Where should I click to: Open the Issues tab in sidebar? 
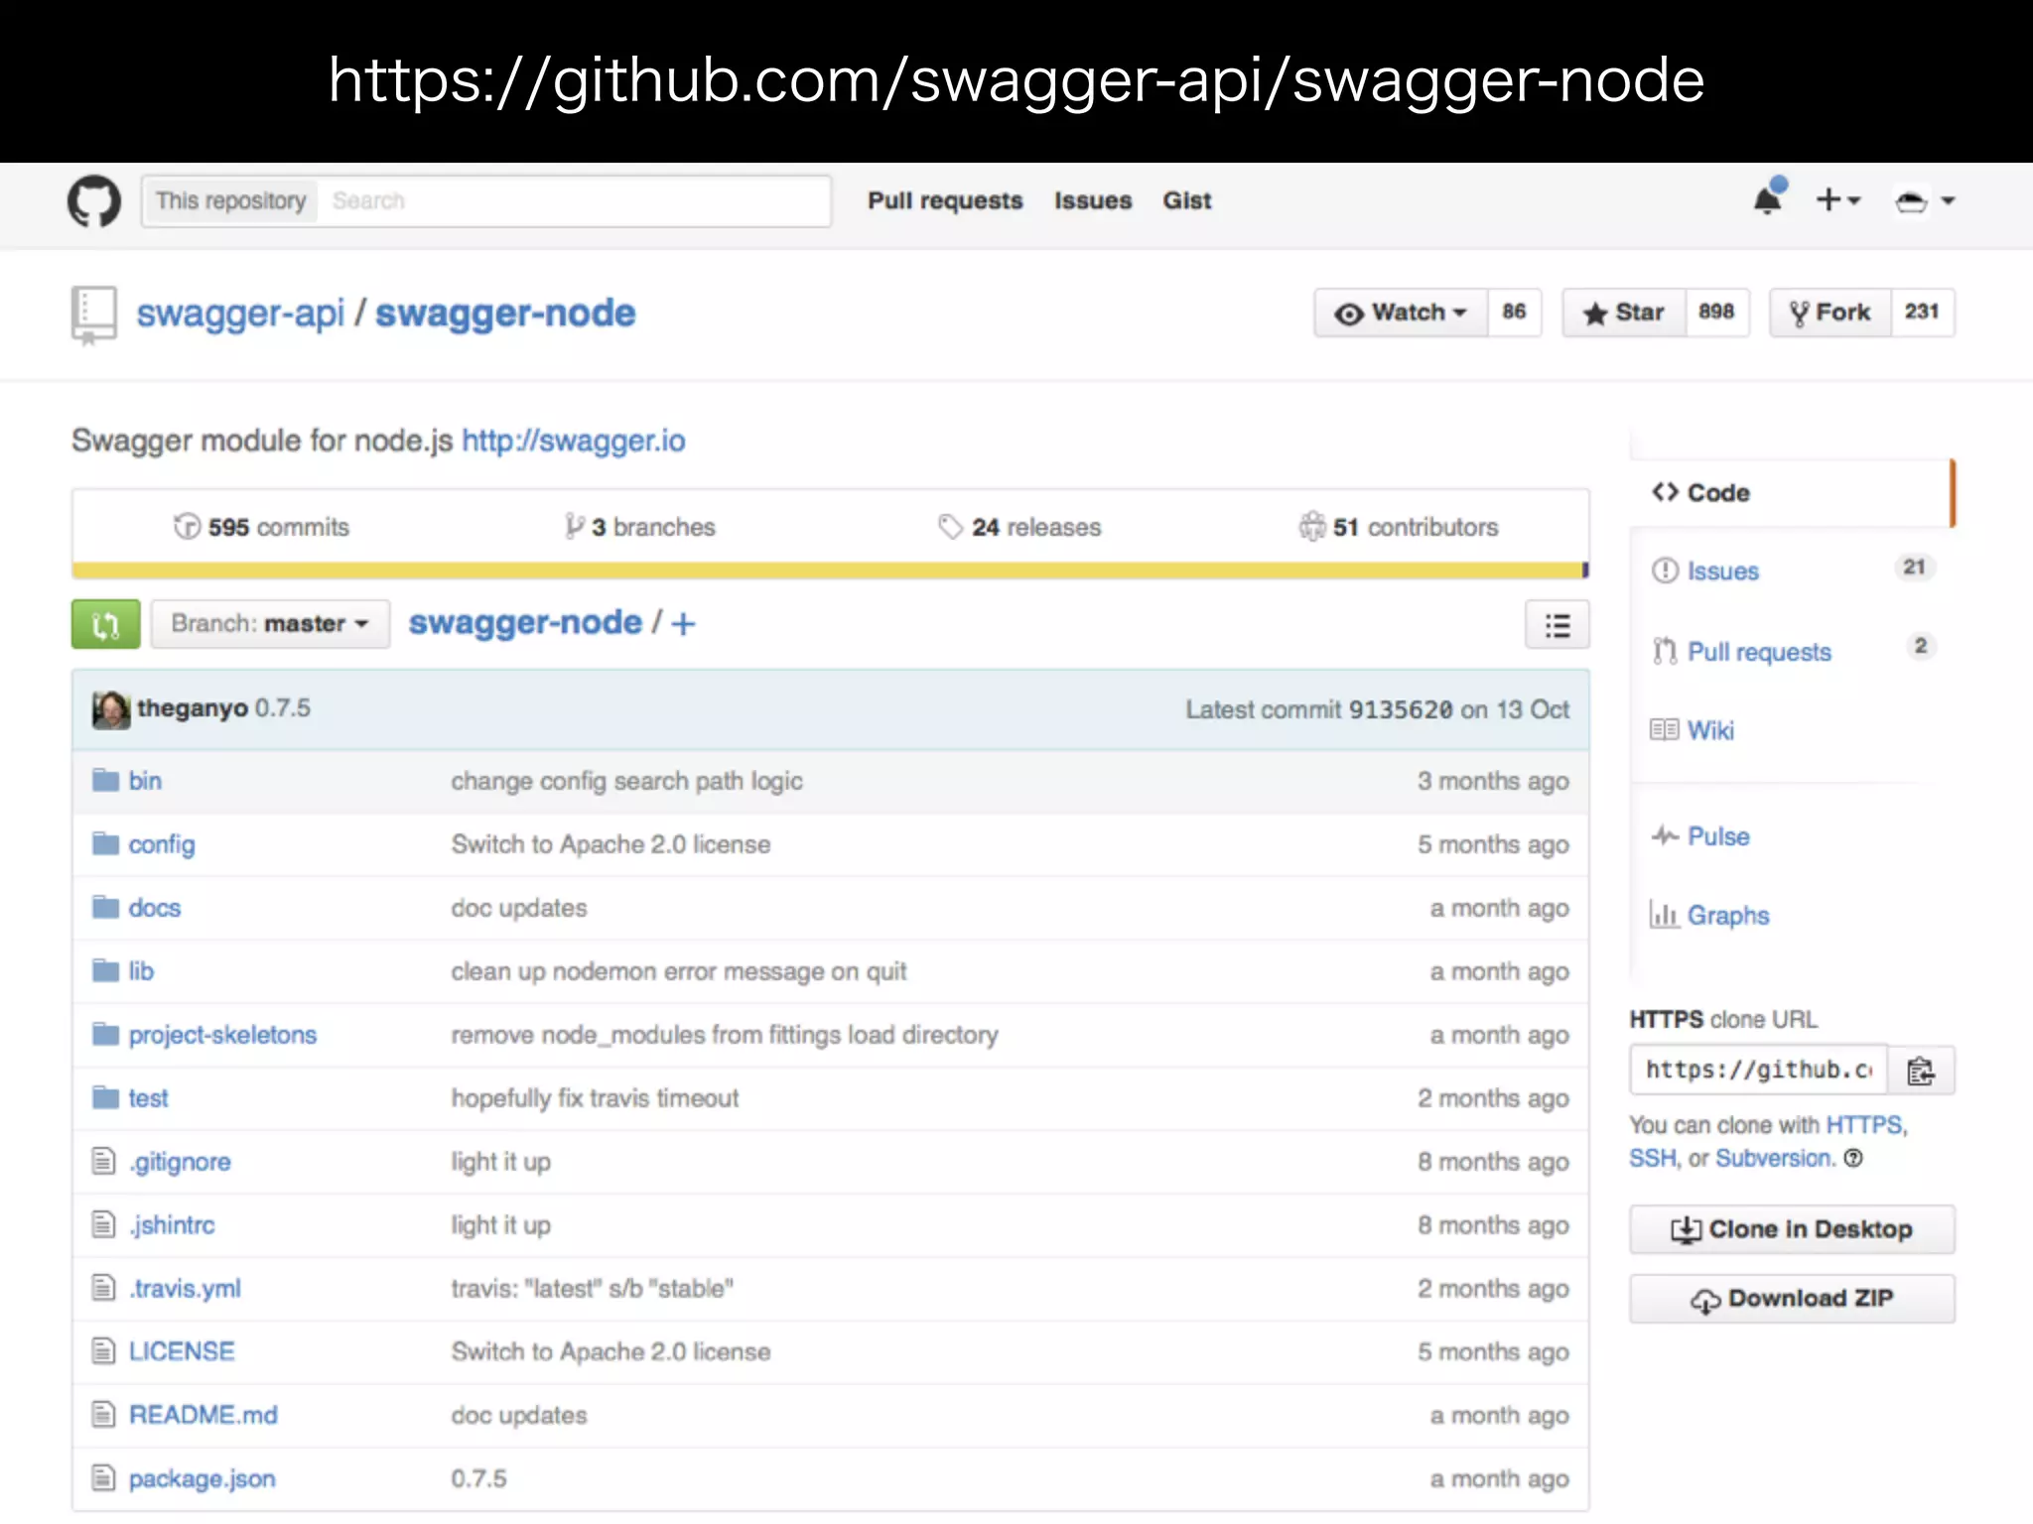pos(1792,571)
